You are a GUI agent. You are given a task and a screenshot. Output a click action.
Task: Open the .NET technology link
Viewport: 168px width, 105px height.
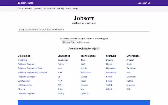[x=83, y=60]
